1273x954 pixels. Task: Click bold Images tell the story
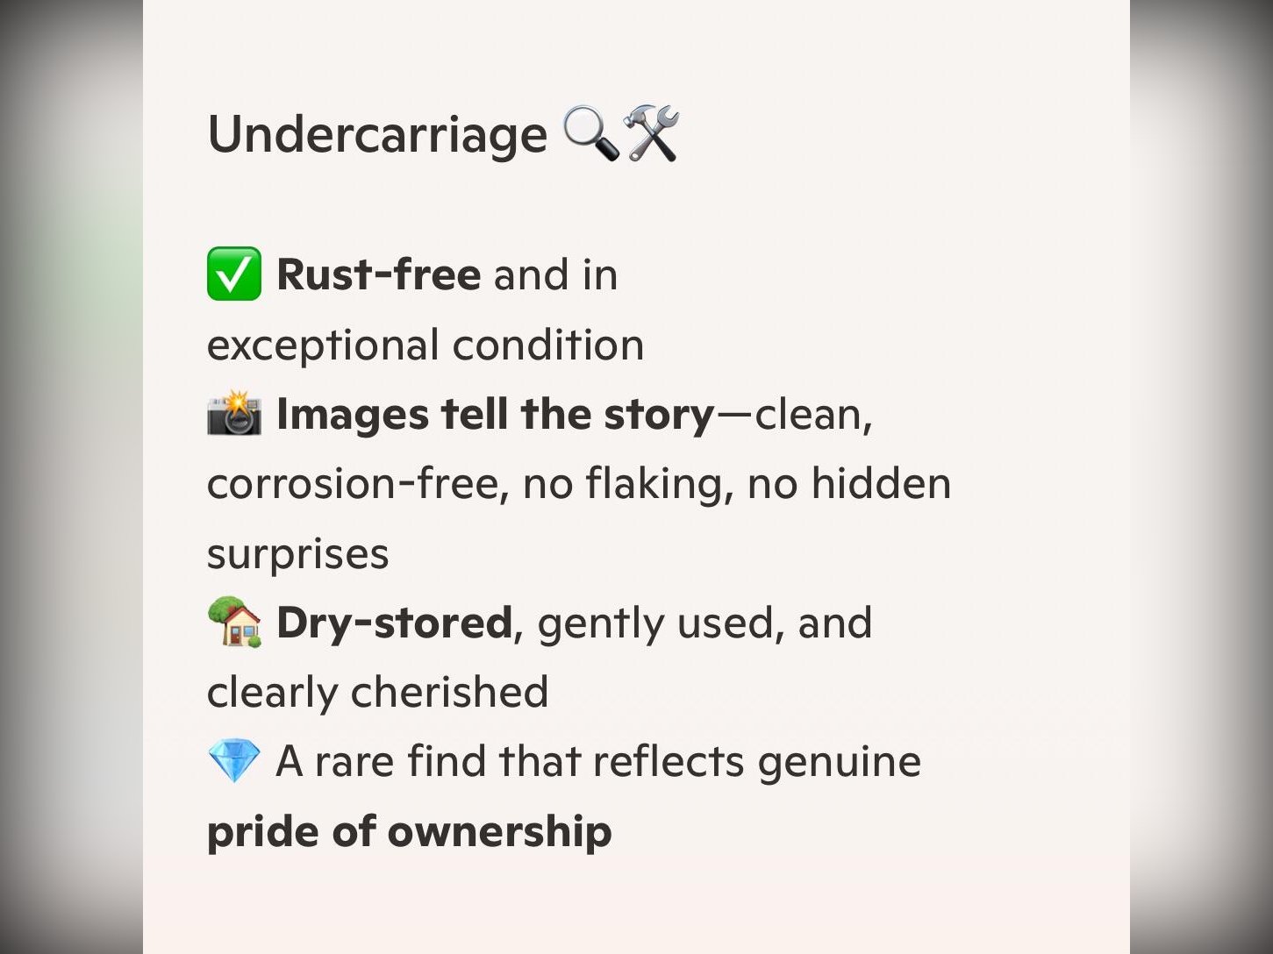[x=496, y=414]
